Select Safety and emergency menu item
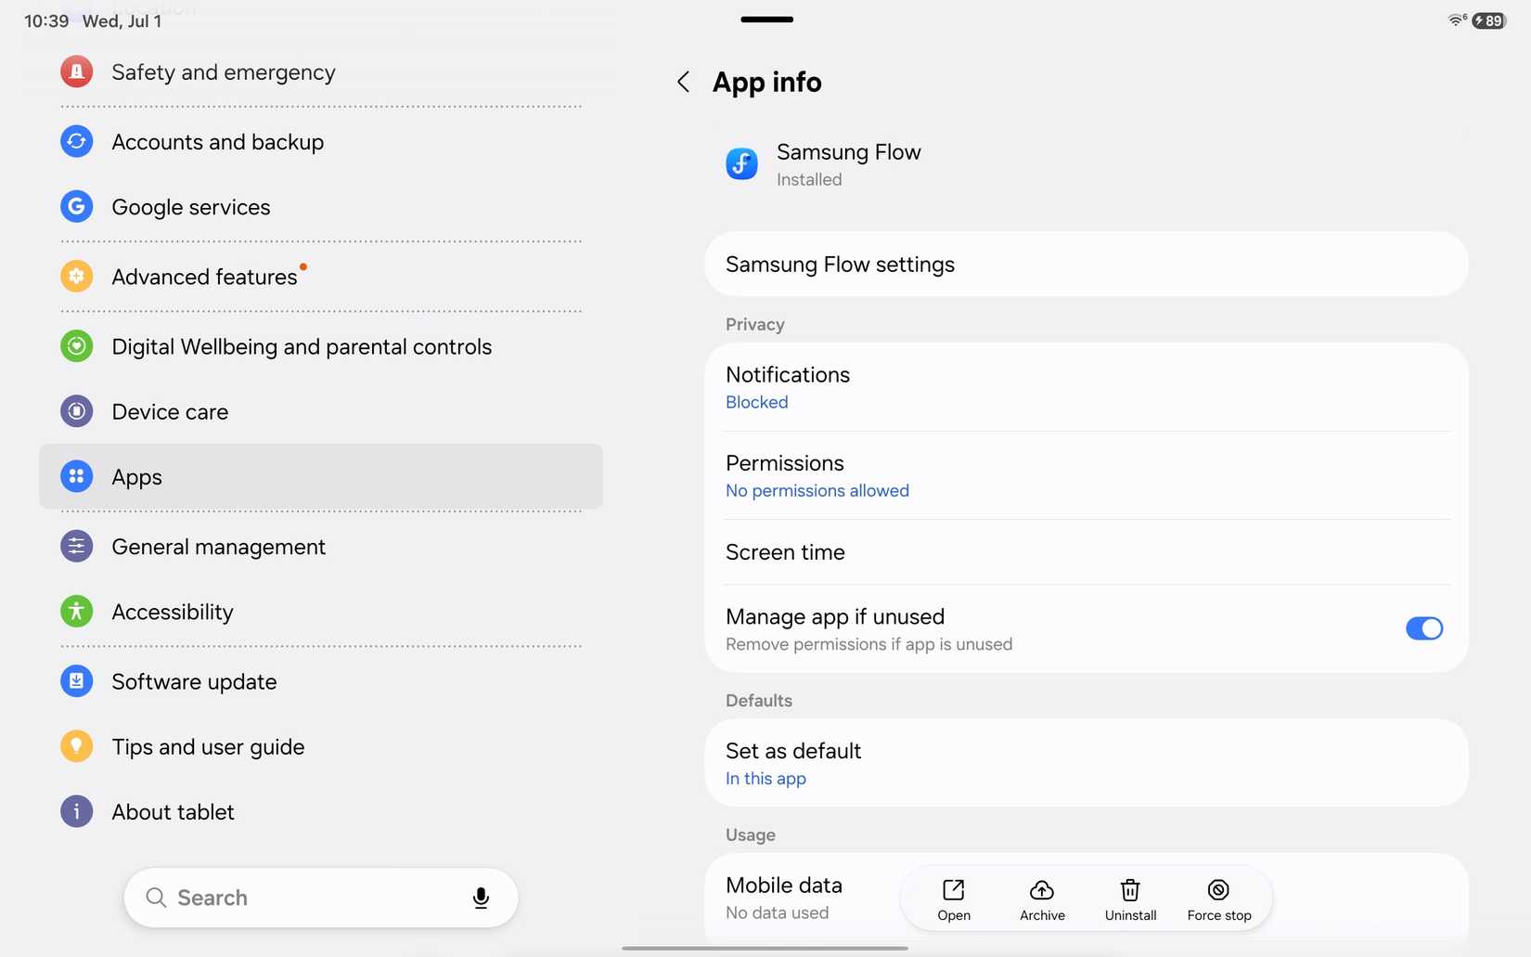Screen dimensions: 1531x957 tap(321, 71)
